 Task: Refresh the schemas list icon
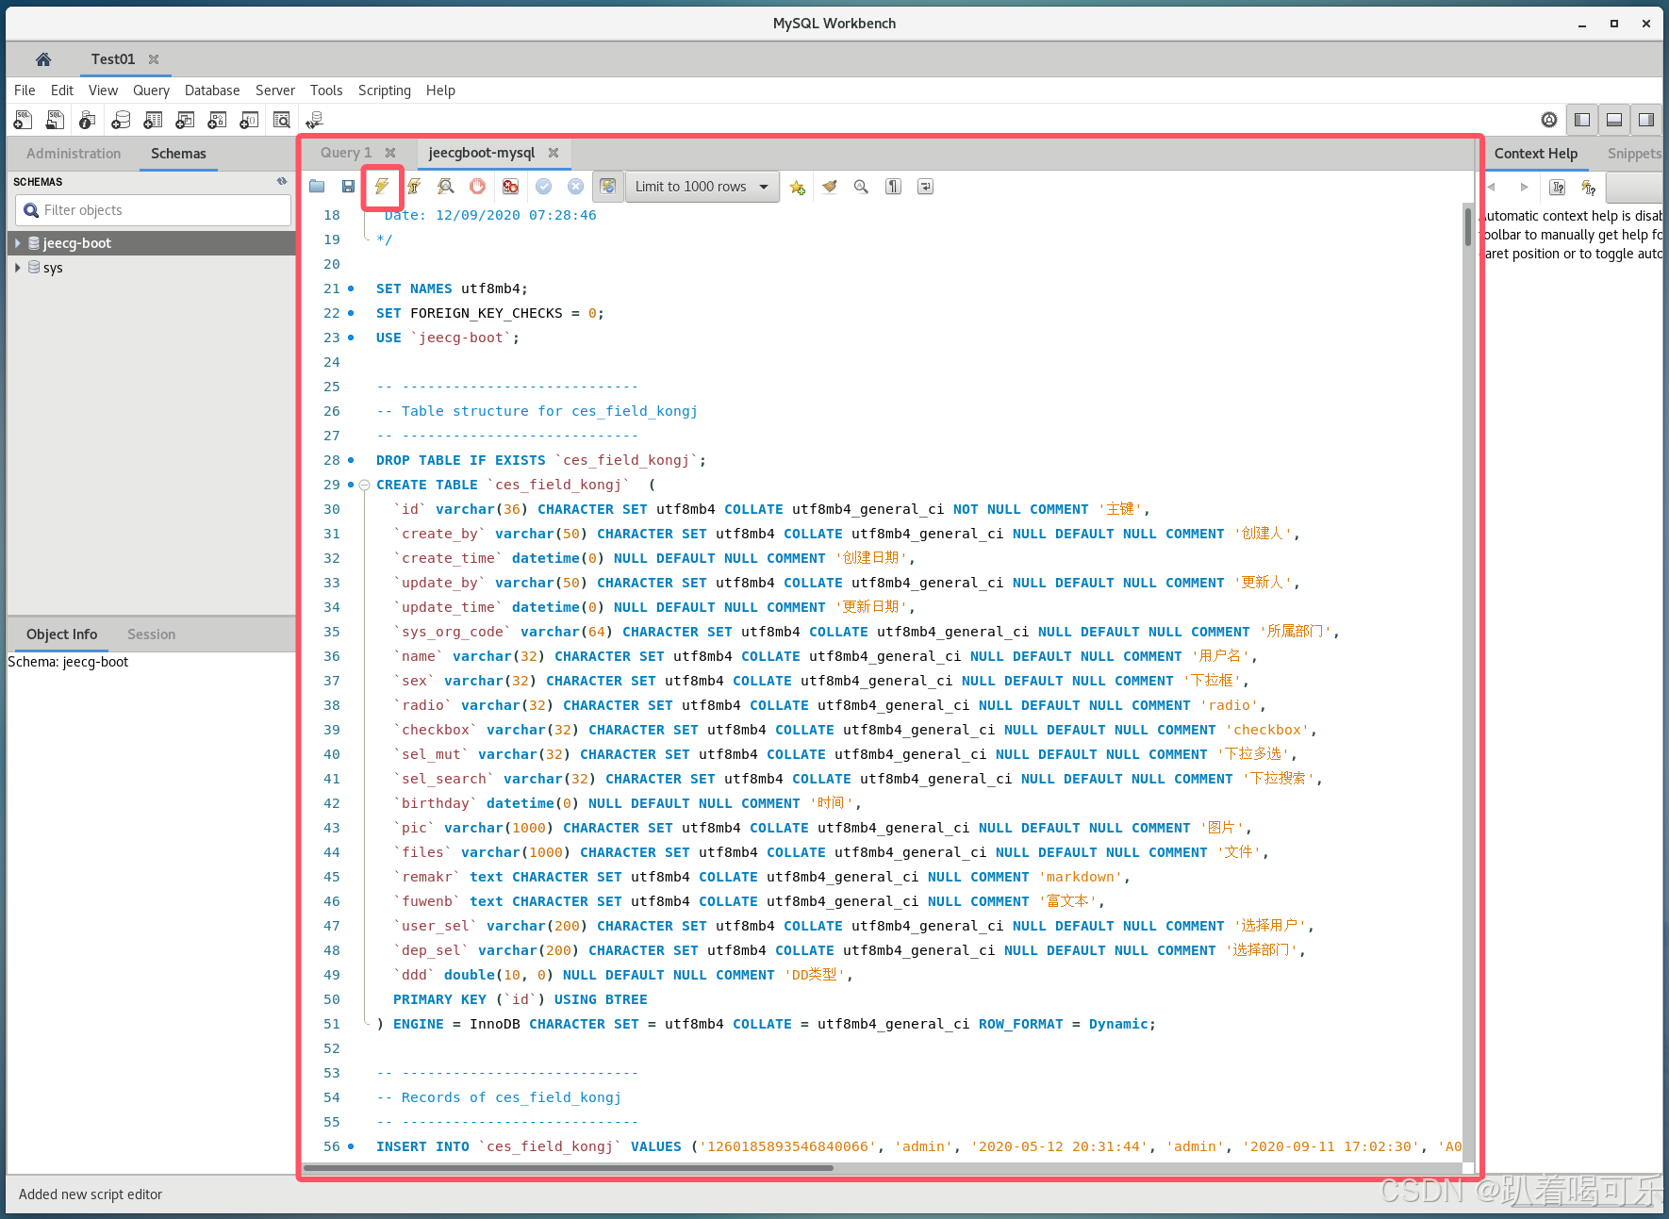click(x=282, y=181)
